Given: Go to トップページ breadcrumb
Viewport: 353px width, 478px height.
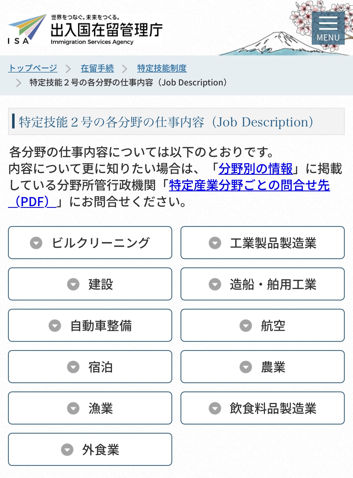Looking at the screenshot, I should pos(33,68).
